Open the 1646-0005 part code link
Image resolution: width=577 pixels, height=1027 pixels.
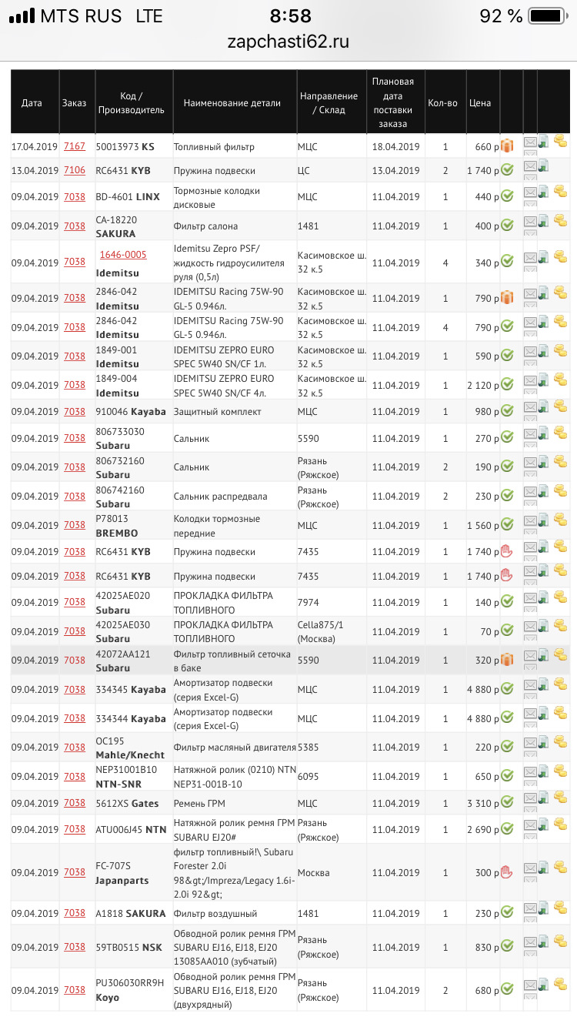[x=122, y=255]
